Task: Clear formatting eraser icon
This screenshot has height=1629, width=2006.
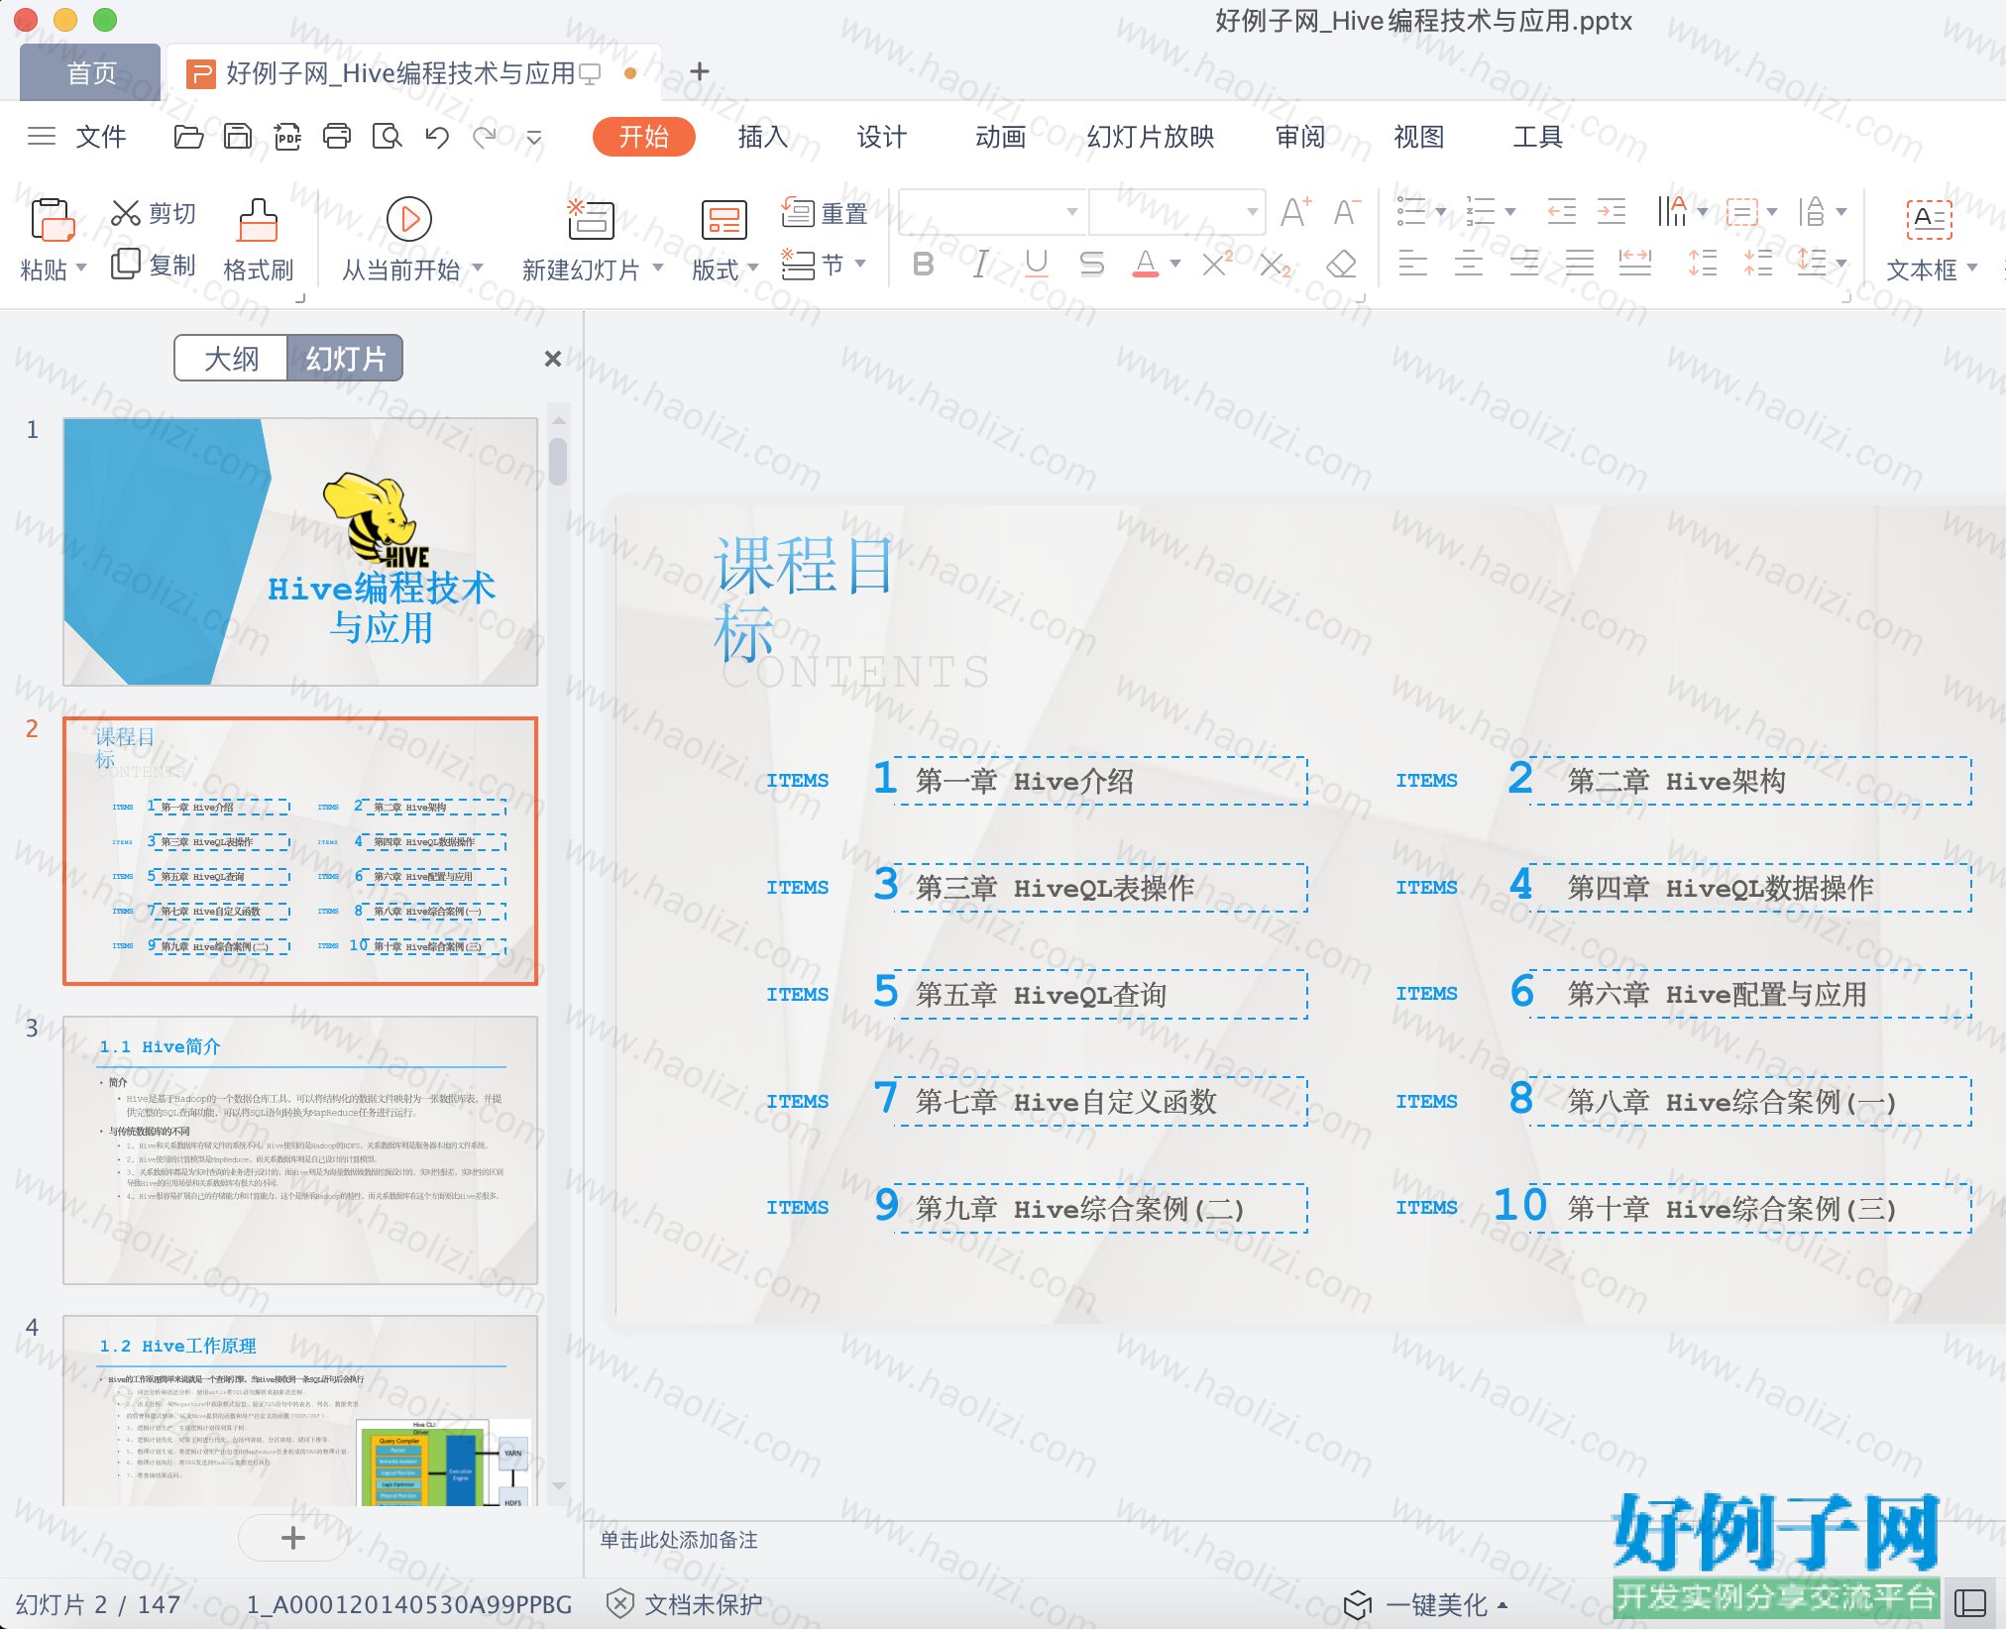Action: click(1341, 264)
